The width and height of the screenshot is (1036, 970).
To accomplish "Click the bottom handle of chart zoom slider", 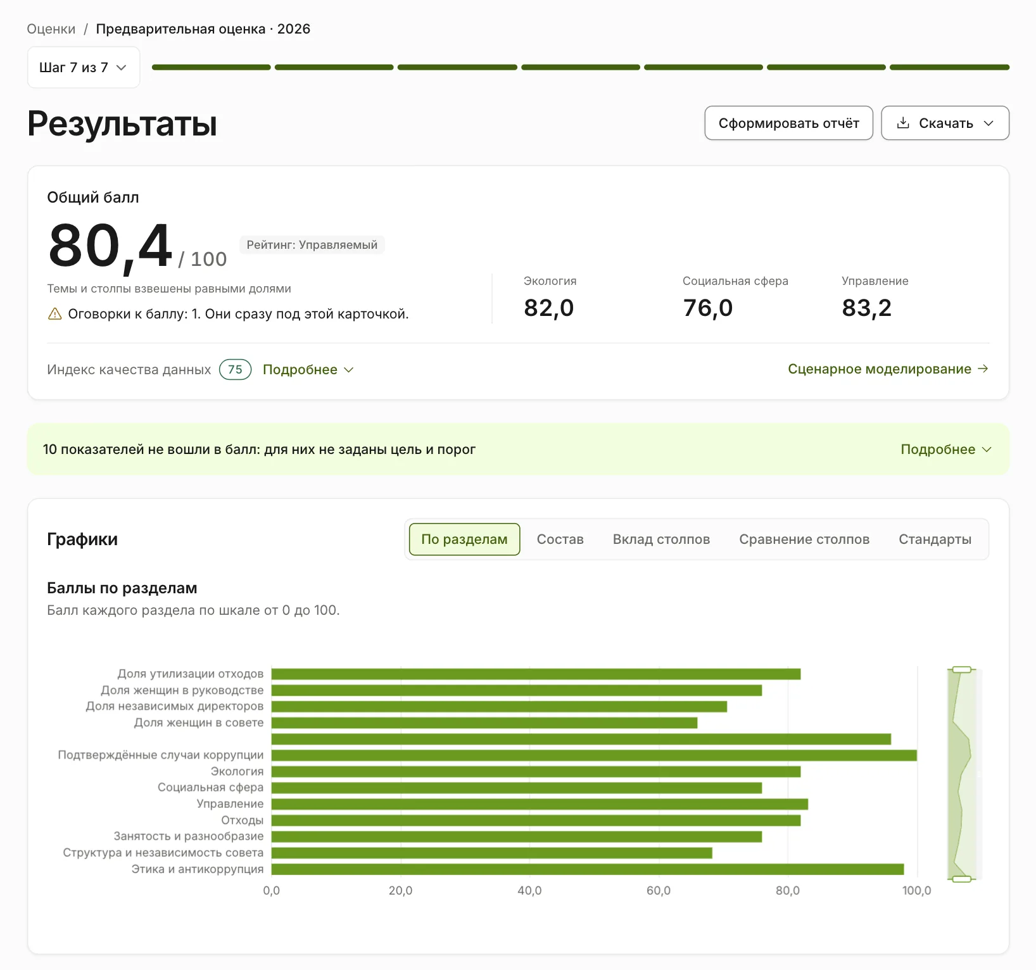I will coord(961,879).
